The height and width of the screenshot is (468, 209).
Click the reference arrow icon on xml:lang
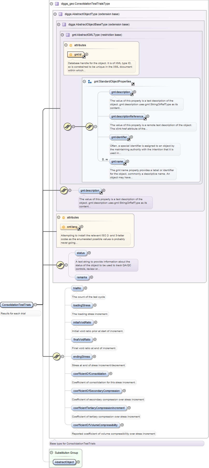[79, 229]
